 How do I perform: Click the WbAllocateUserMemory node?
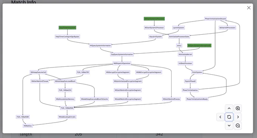[x=65, y=99]
